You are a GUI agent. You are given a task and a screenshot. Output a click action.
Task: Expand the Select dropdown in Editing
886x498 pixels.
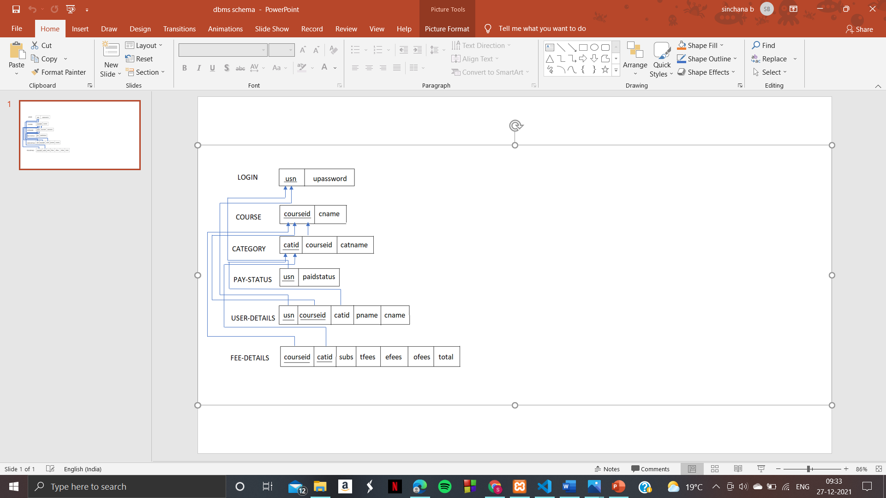point(784,72)
